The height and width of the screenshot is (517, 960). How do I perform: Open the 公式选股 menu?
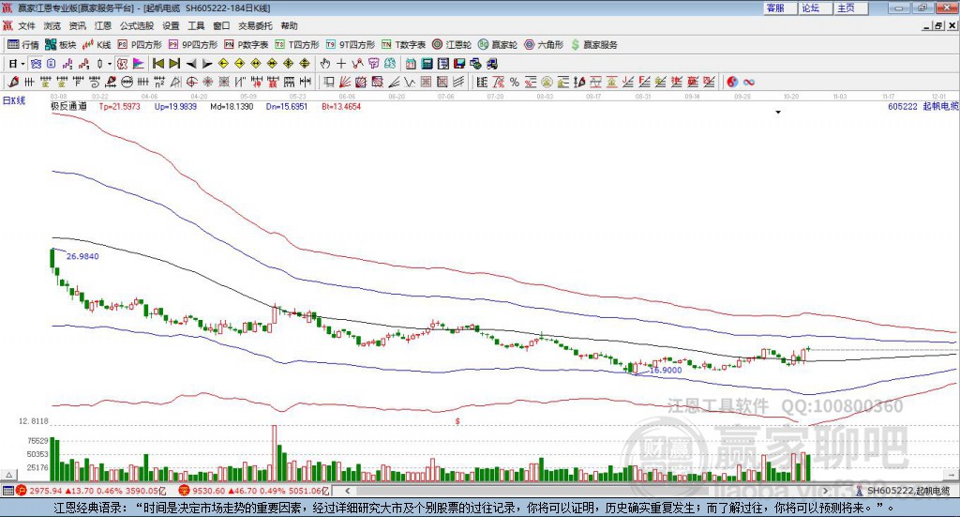(137, 25)
